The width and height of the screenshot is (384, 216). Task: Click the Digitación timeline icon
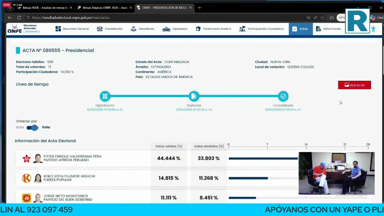click(194, 96)
